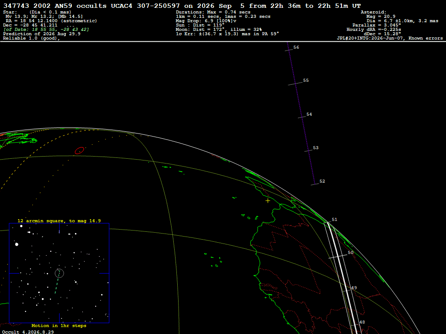Click the green 'of Date' coordinates line

pos(46,30)
